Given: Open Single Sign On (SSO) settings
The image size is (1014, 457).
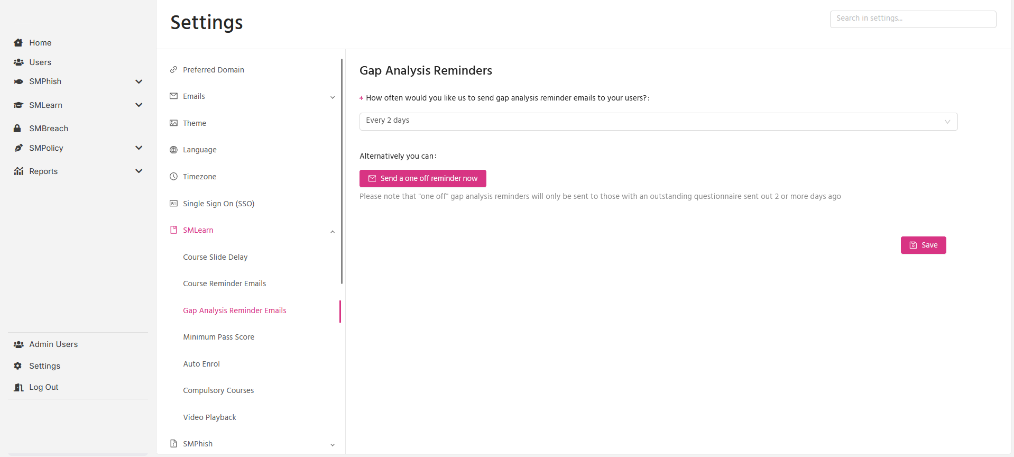Looking at the screenshot, I should (218, 204).
